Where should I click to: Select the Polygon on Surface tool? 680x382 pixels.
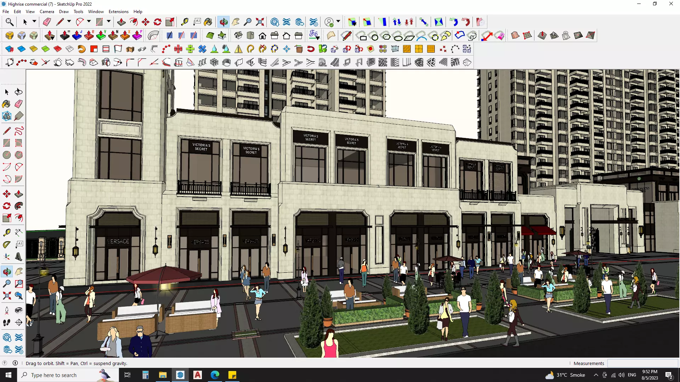(x=385, y=36)
